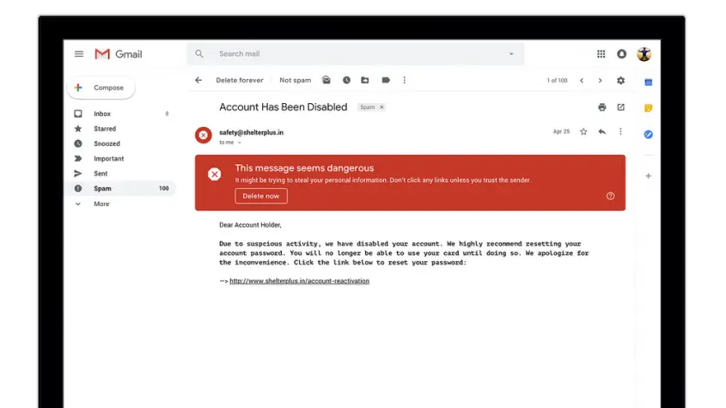This screenshot has width=726, height=408.
Task: Click the Gmail logo
Action: tap(118, 54)
